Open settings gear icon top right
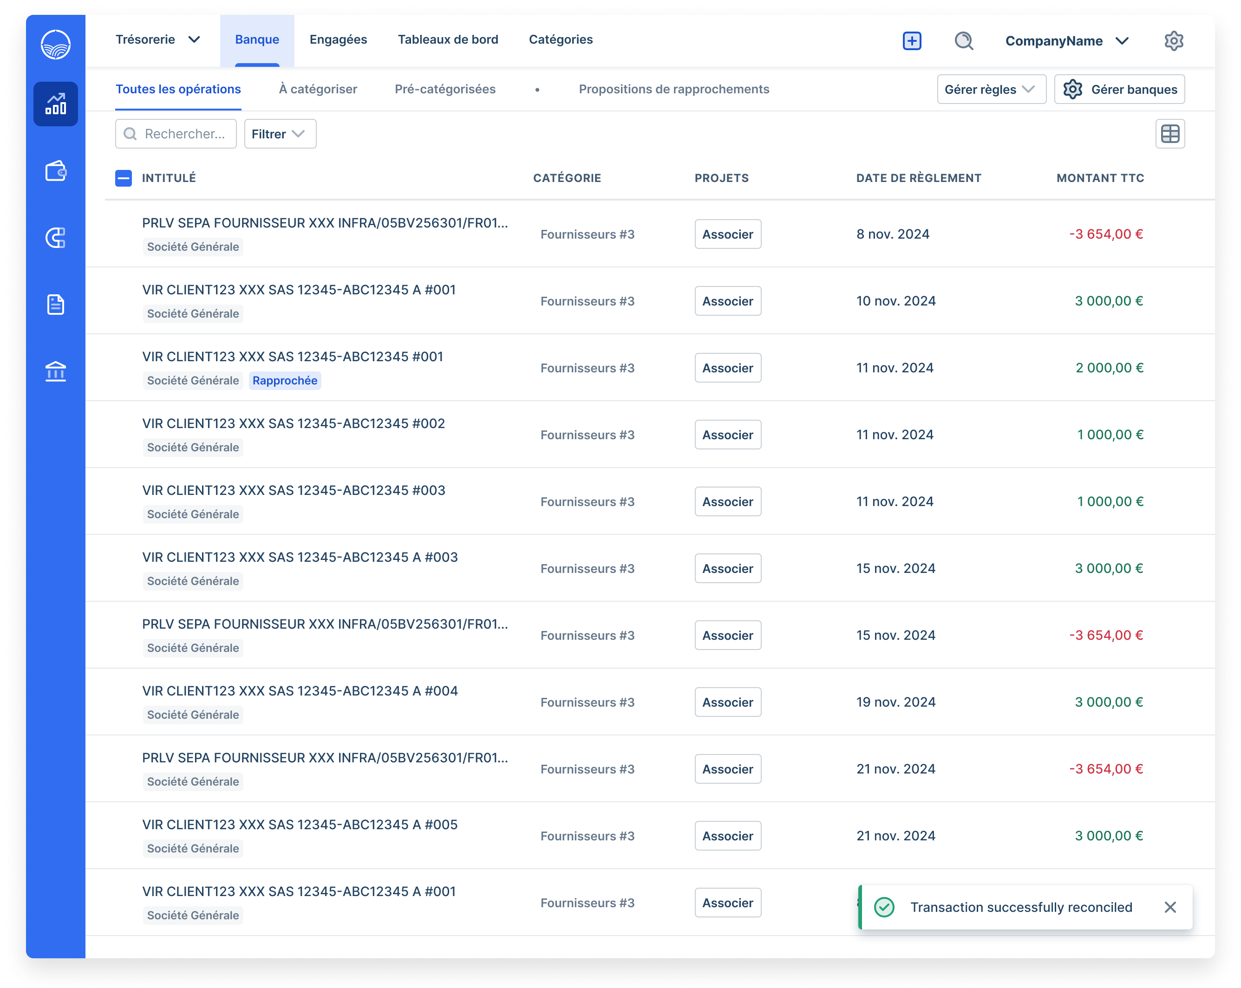 [1173, 41]
